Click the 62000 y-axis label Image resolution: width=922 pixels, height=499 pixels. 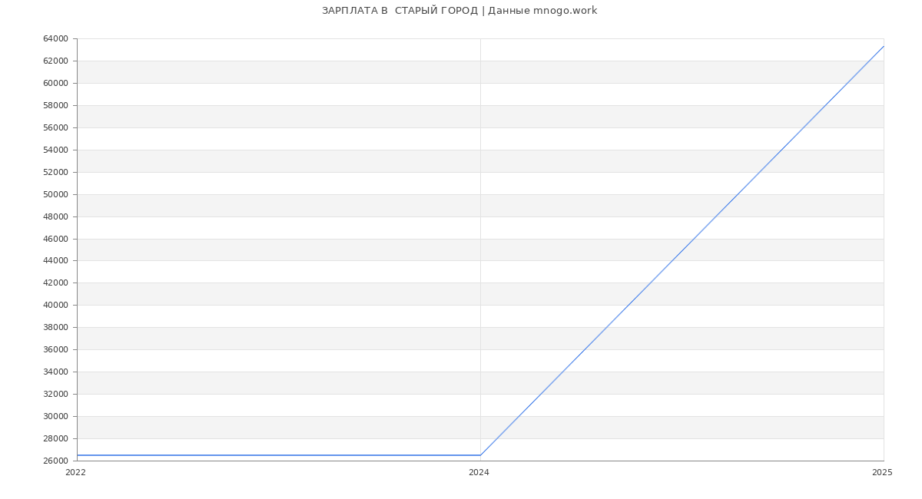click(56, 61)
